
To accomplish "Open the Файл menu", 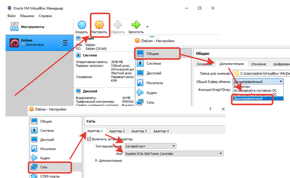I will (x=12, y=16).
